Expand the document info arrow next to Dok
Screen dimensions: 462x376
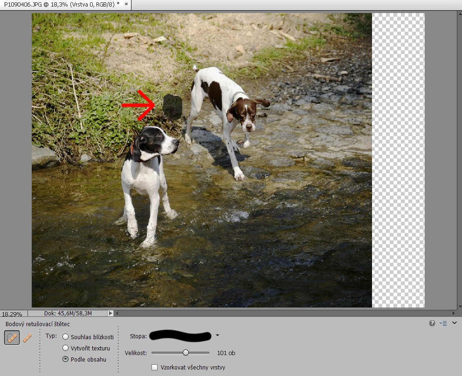pyautogui.click(x=110, y=314)
